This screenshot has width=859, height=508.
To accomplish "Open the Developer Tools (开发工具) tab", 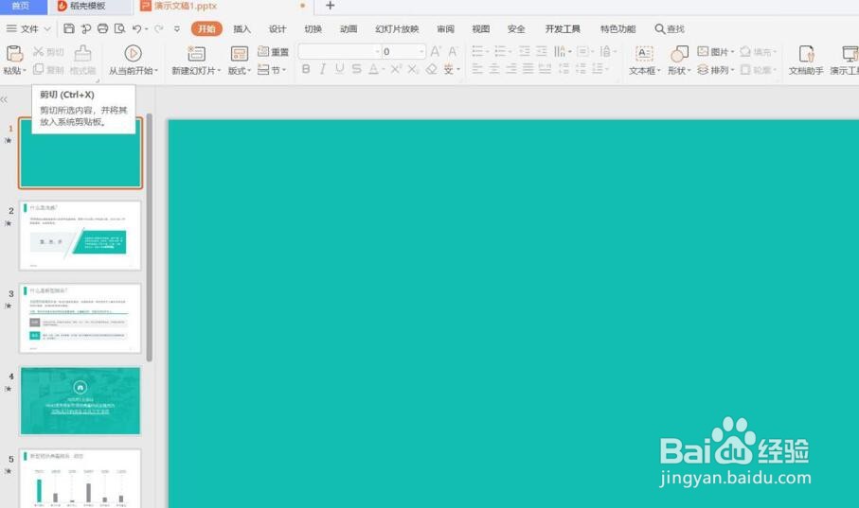I will [x=563, y=28].
